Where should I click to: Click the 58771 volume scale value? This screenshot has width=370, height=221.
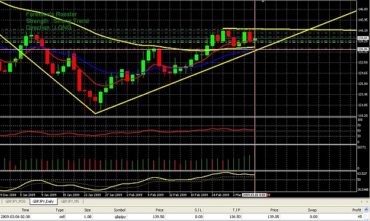pos(362,148)
